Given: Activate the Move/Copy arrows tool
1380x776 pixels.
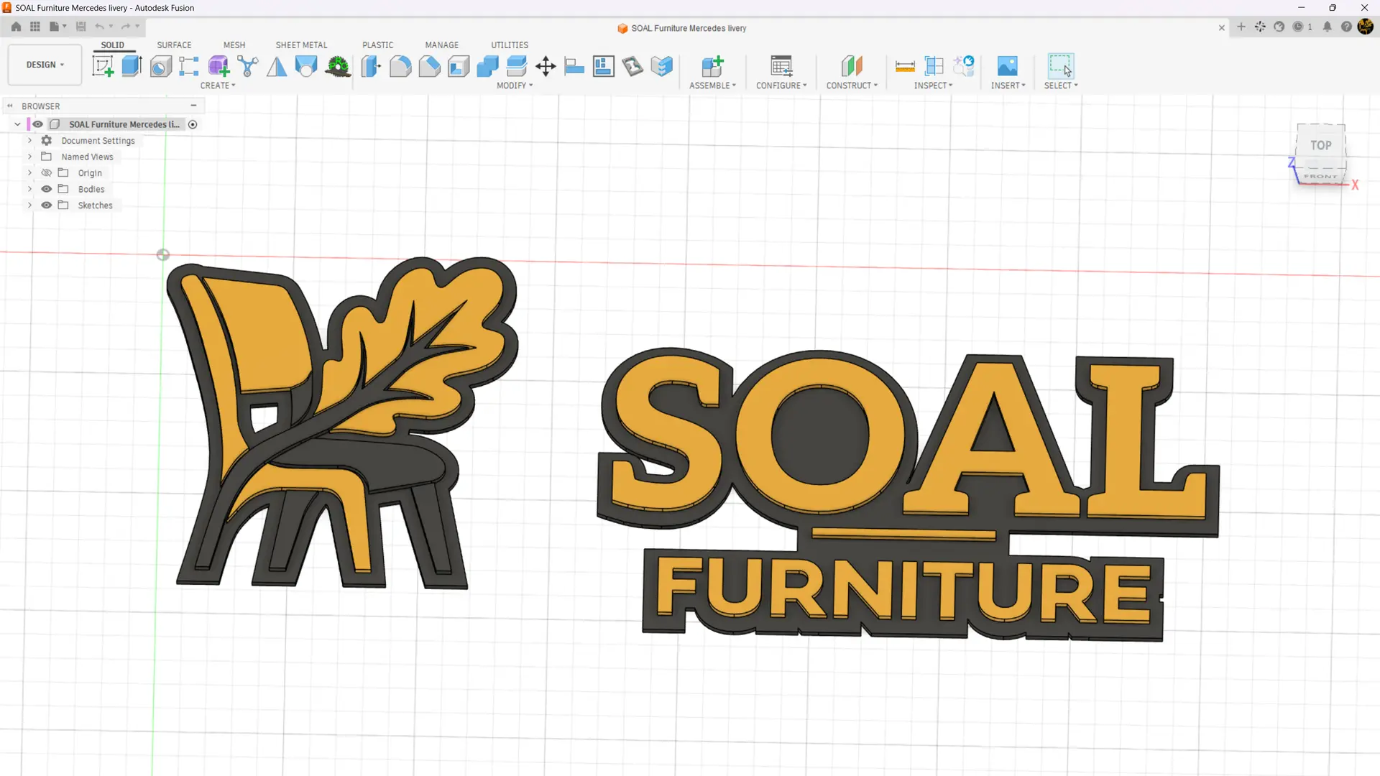Looking at the screenshot, I should click(546, 66).
